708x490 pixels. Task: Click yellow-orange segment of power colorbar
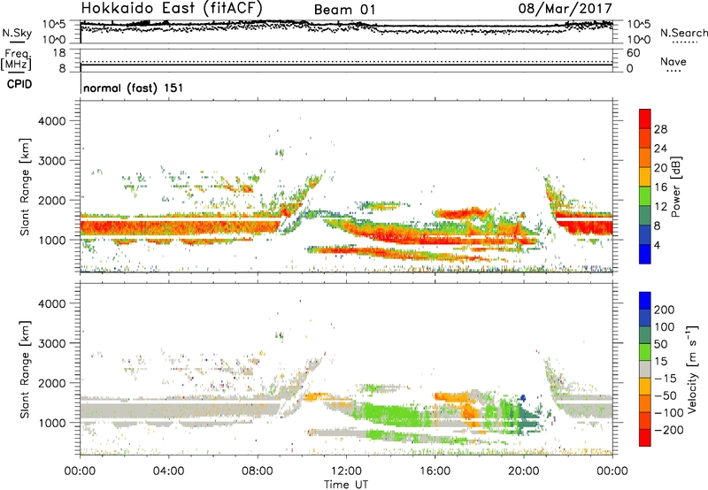[645, 177]
